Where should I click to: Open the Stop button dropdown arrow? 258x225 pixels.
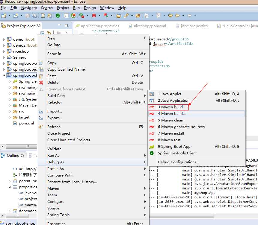pos(99,16)
